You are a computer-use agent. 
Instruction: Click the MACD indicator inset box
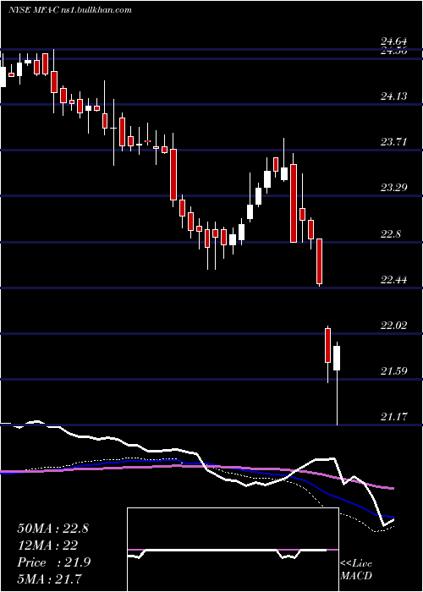pos(233,550)
